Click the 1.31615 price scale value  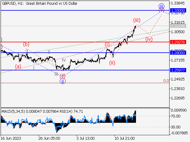pos(178,22)
